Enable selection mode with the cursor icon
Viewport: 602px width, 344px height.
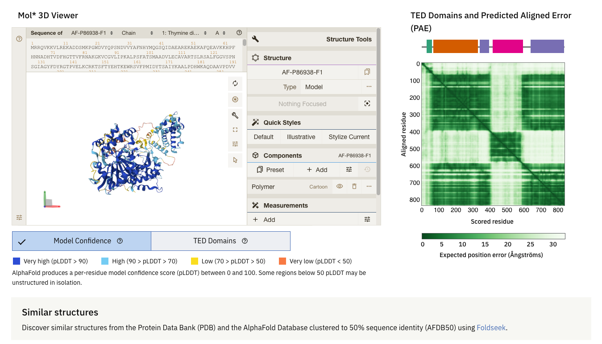235,160
